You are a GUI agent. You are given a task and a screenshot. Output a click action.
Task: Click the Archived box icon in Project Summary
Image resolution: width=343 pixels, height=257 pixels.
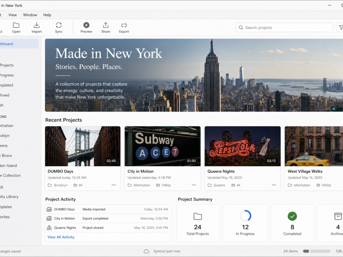click(x=338, y=216)
